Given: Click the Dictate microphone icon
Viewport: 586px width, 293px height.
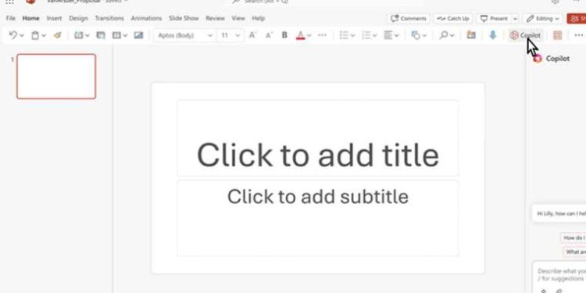Looking at the screenshot, I should coord(493,35).
